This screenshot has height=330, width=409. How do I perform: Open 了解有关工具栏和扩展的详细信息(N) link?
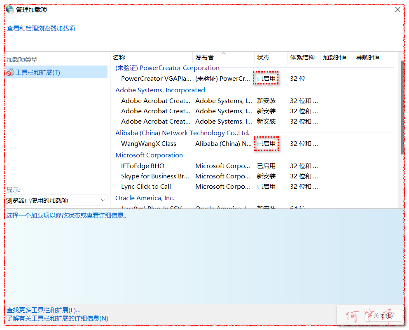click(x=57, y=318)
